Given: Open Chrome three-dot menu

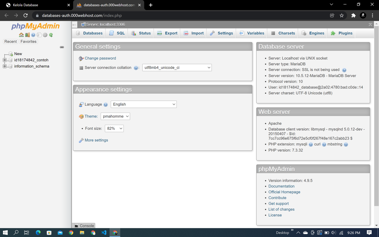Looking at the screenshot, I should (372, 15).
